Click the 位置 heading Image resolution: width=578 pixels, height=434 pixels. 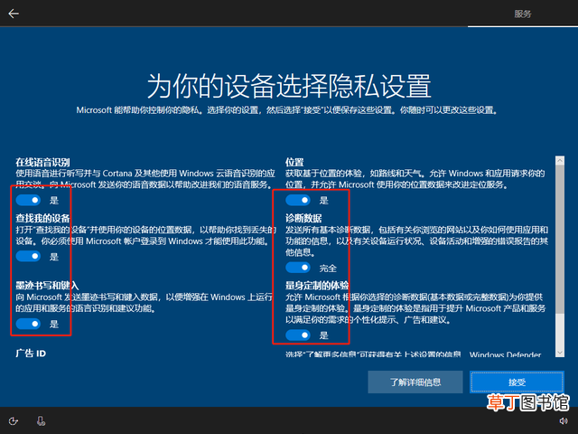pos(294,162)
